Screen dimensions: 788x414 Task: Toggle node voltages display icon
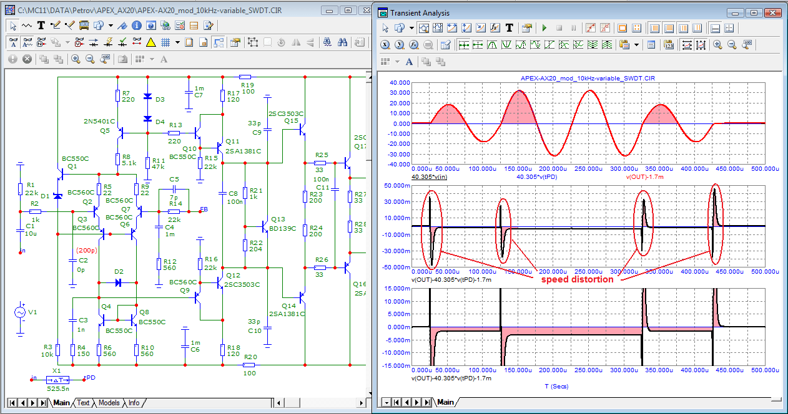(x=79, y=42)
